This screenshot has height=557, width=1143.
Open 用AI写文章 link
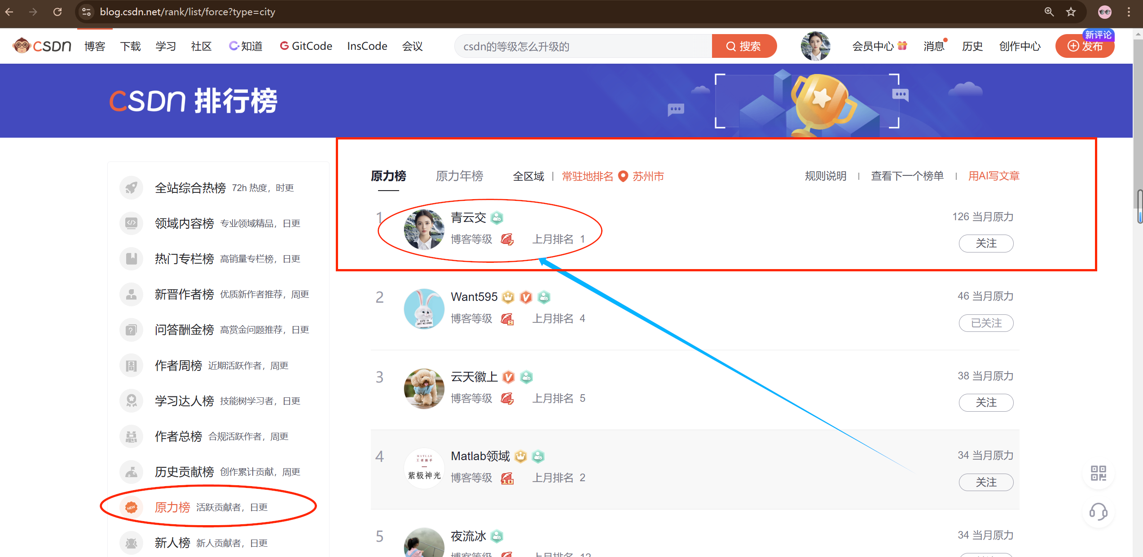994,176
